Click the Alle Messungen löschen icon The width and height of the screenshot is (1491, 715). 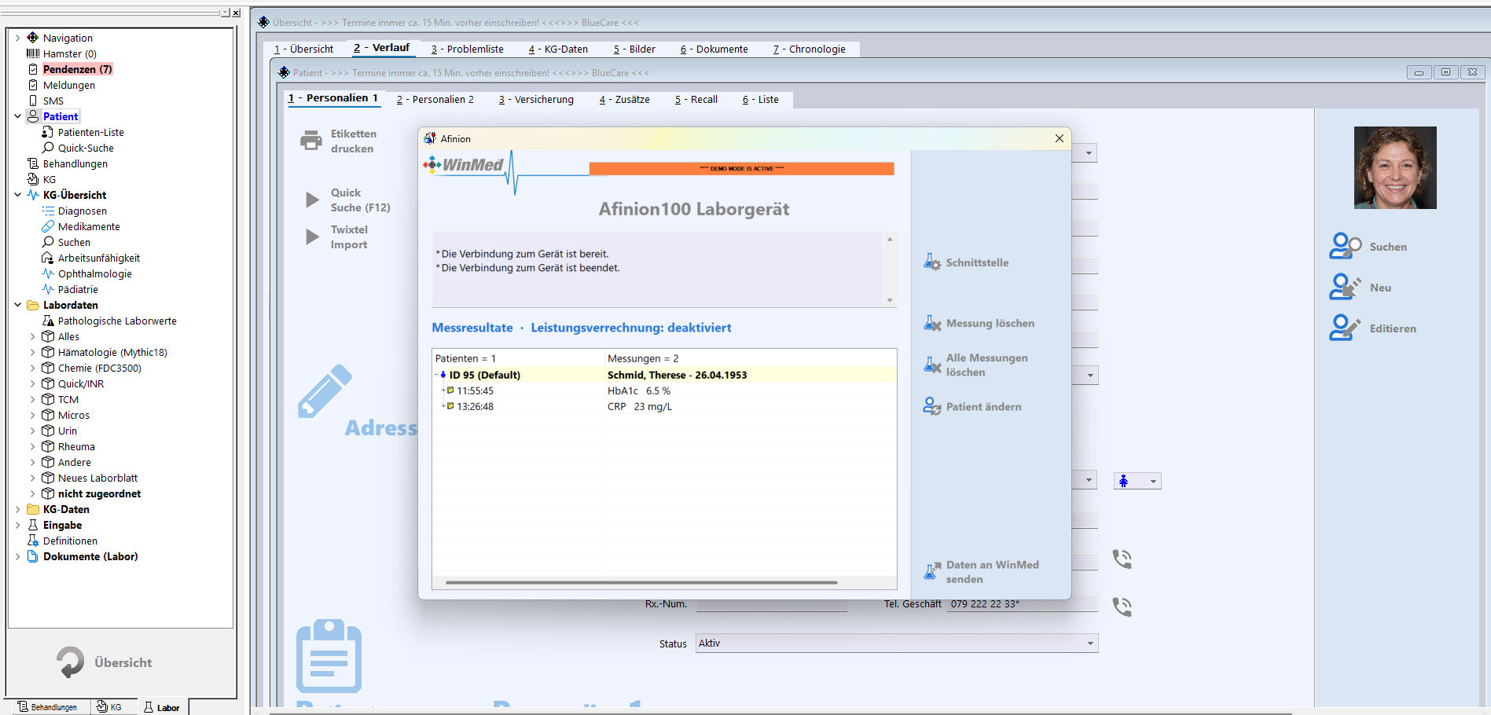click(932, 365)
